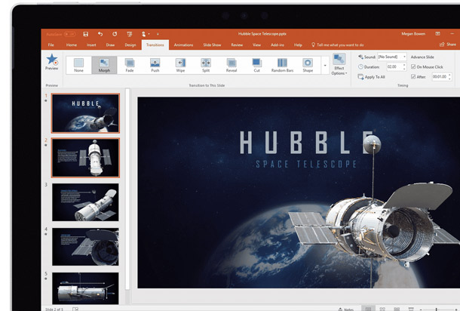Select slide 1 thumbnail with Hubble title
This screenshot has width=460, height=311.
click(x=85, y=113)
